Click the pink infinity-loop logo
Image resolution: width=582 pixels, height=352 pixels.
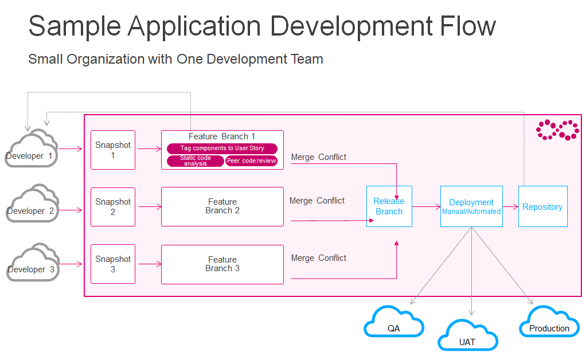click(x=557, y=130)
